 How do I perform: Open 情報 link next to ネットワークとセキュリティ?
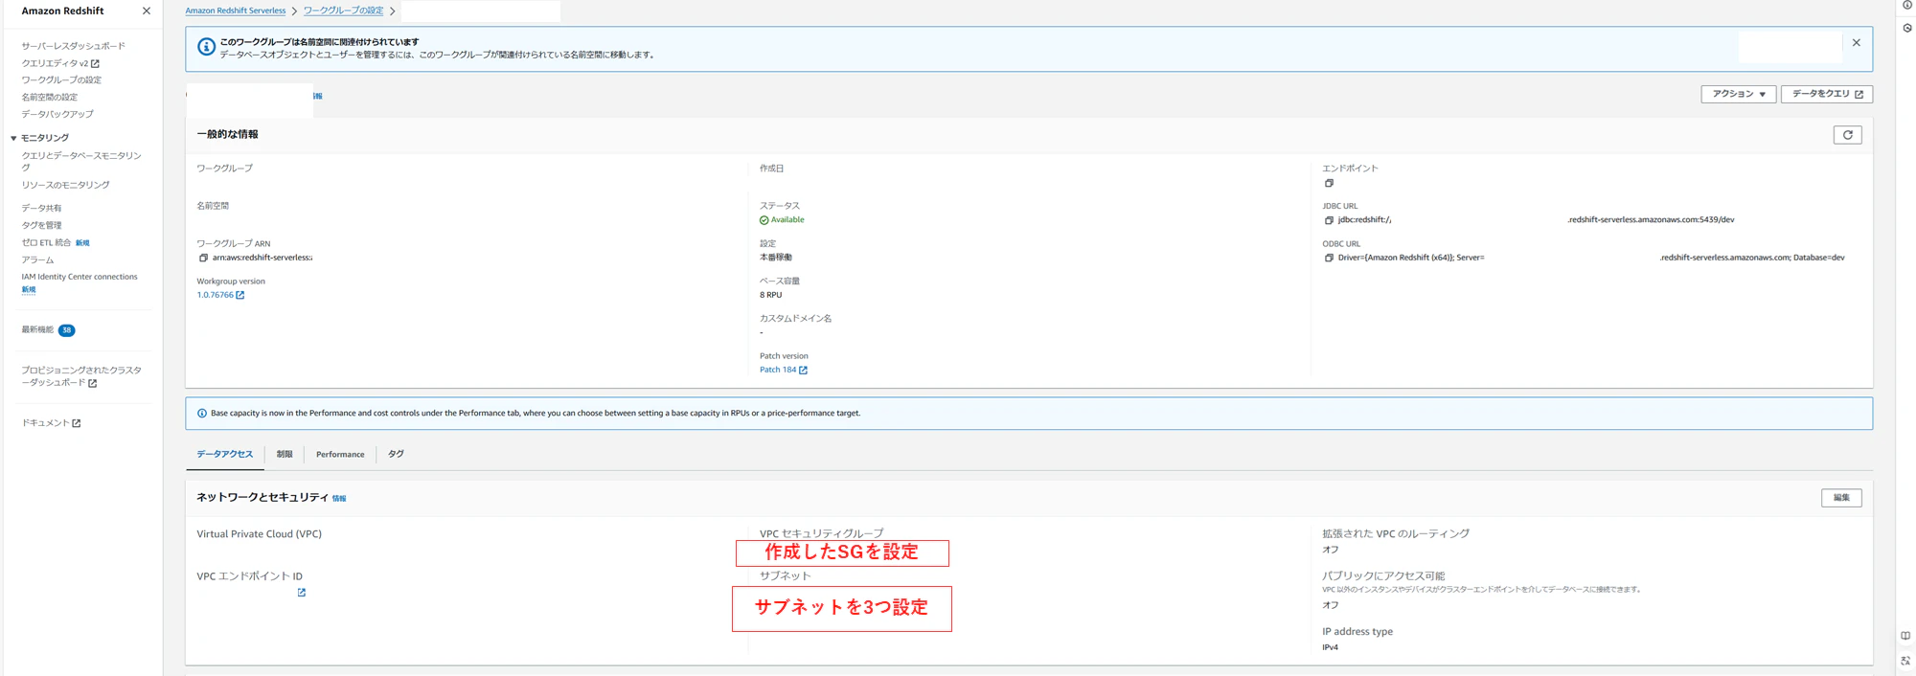click(x=339, y=499)
